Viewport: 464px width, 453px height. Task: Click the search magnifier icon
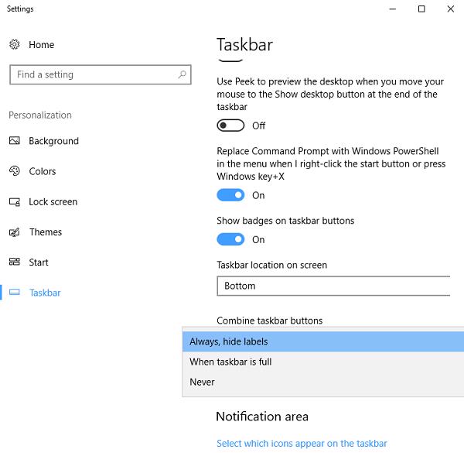182,74
